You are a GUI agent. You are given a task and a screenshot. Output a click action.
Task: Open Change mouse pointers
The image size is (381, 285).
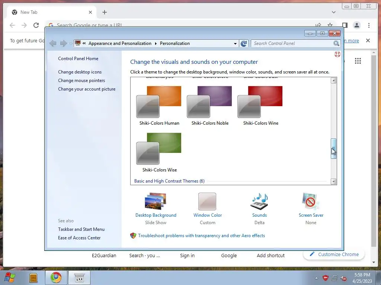[x=81, y=81]
